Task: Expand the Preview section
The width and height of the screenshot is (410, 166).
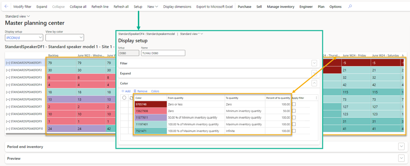Action: [x=401, y=158]
